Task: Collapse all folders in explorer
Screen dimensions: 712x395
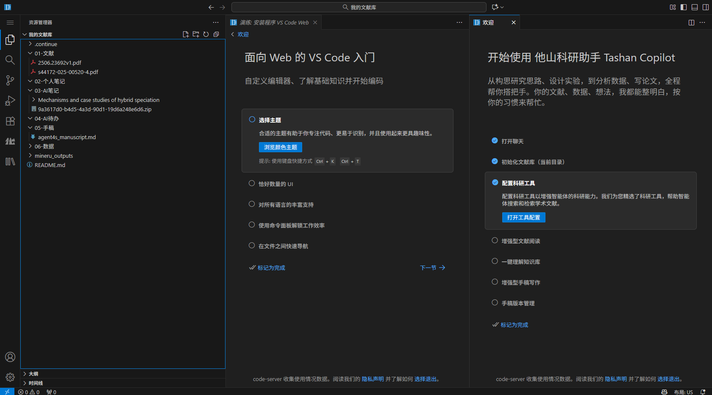Action: coord(216,34)
